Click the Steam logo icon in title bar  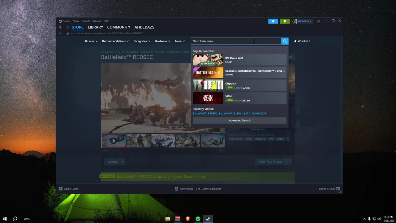tap(60, 21)
